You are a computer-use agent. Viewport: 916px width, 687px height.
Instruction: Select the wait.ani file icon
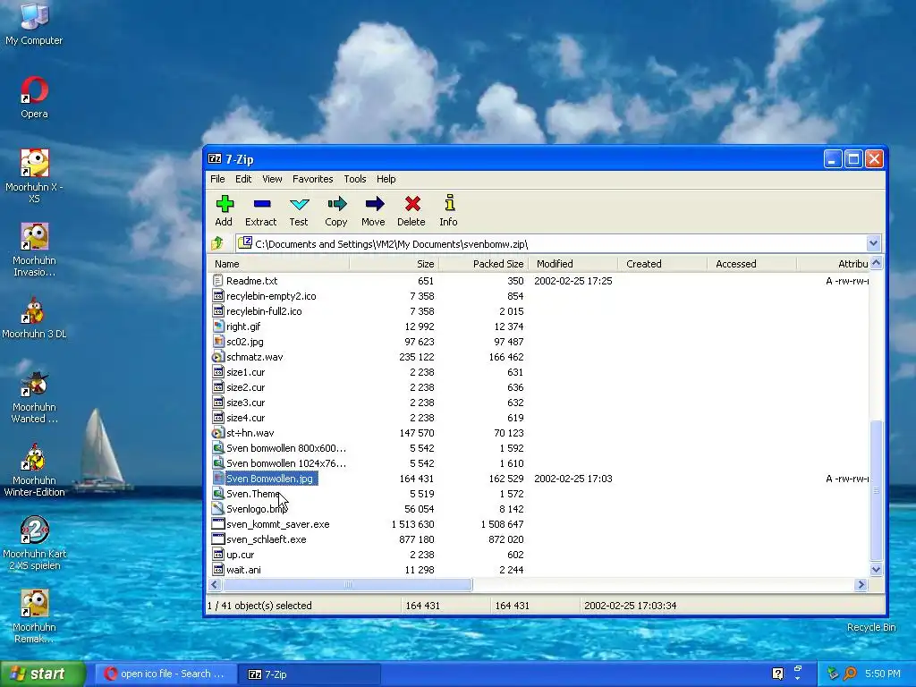218,570
